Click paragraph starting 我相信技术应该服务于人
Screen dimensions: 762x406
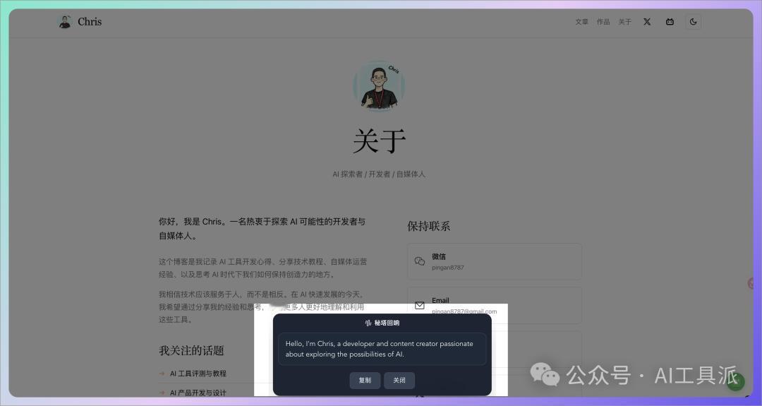[x=262, y=307]
